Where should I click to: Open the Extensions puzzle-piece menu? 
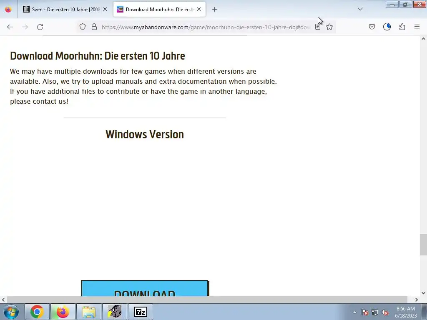[x=402, y=27]
